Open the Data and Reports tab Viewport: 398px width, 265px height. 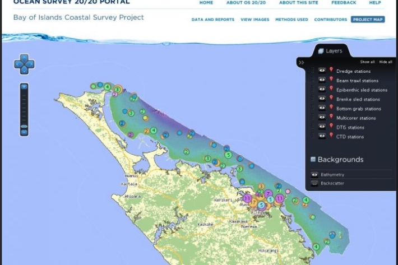(x=212, y=20)
